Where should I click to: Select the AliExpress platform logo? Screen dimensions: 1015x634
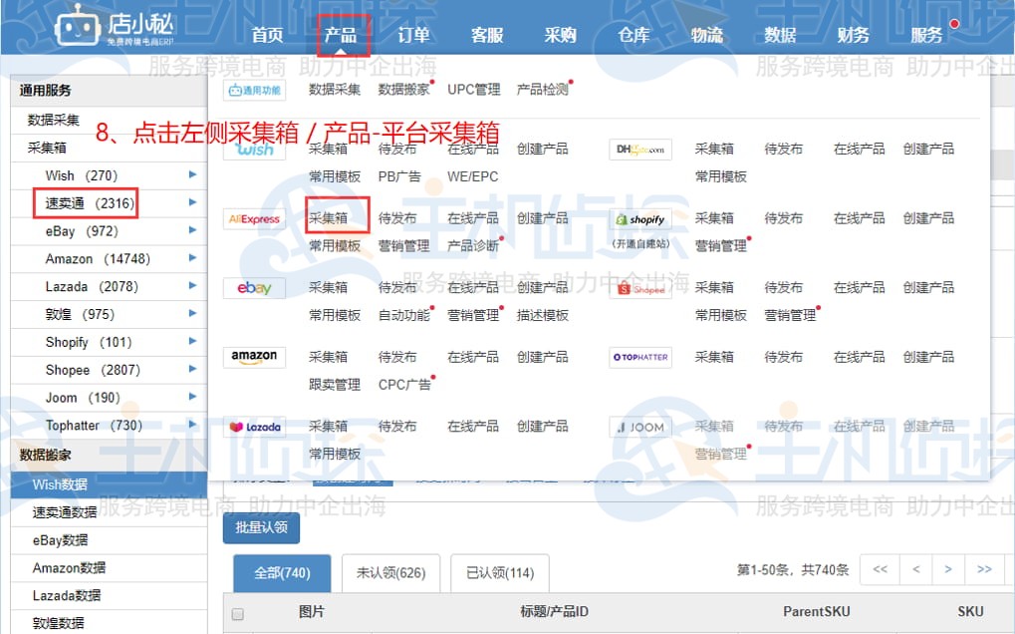[x=251, y=217]
